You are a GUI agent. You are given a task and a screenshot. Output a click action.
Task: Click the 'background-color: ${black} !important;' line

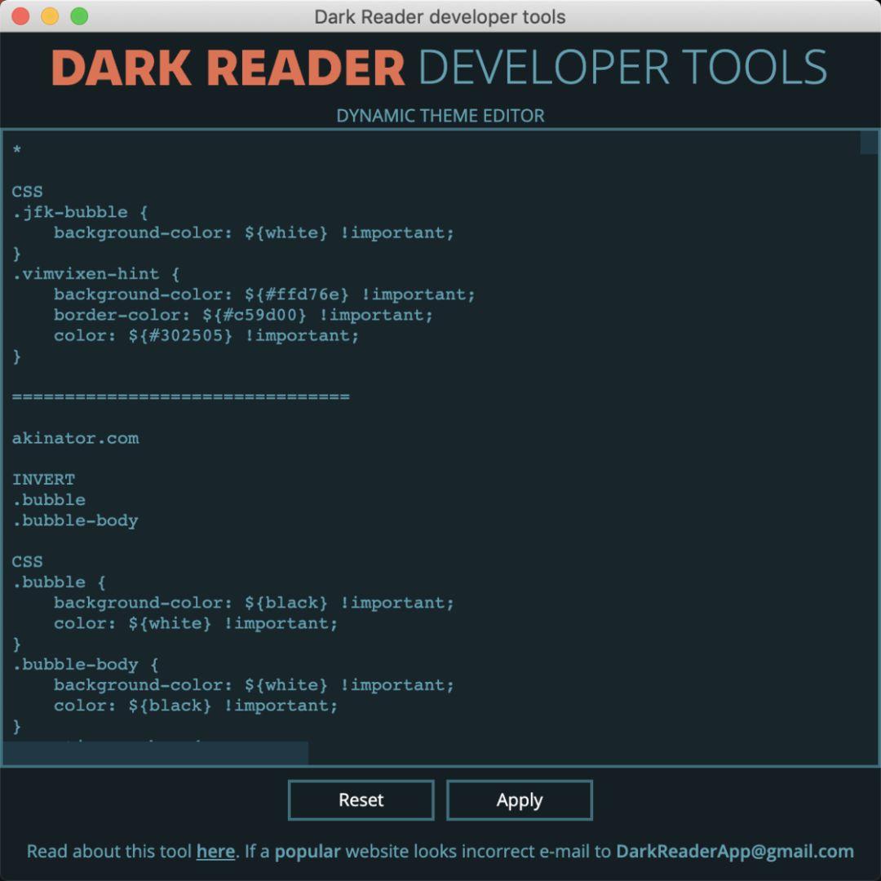(254, 603)
